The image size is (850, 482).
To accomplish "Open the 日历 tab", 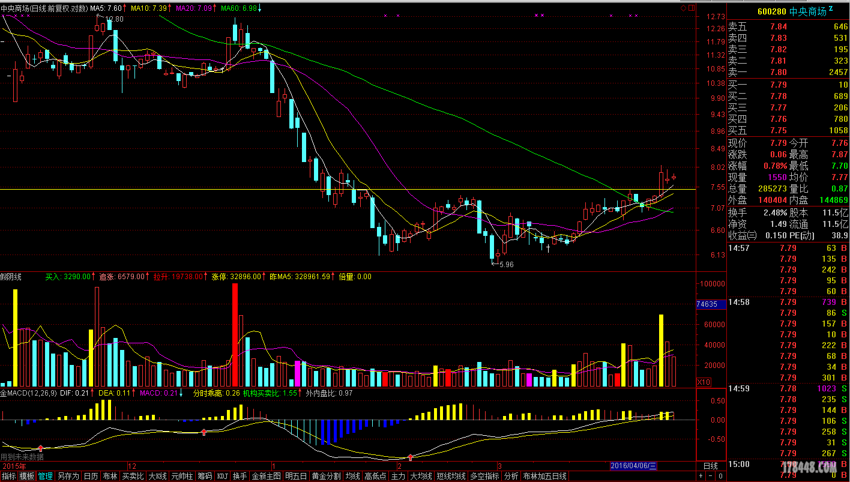I will point(91,476).
